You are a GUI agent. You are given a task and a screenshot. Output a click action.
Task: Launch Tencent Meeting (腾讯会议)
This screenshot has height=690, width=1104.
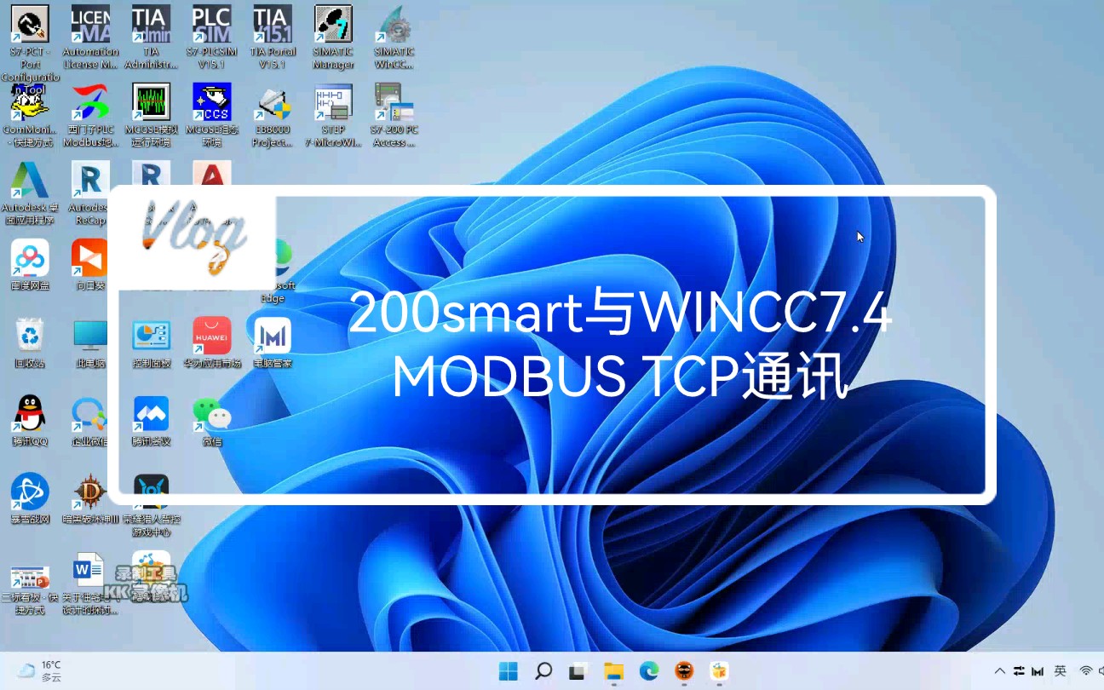(152, 415)
